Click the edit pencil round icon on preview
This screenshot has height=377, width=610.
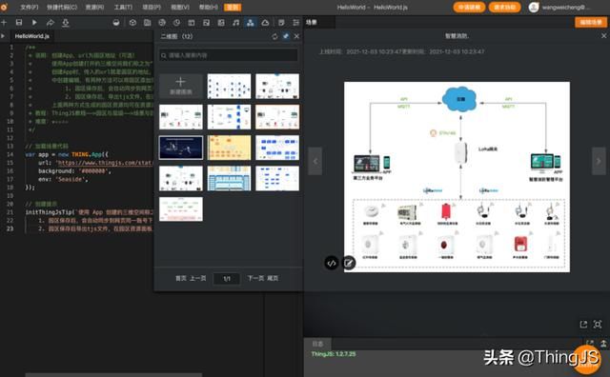pyautogui.click(x=349, y=263)
